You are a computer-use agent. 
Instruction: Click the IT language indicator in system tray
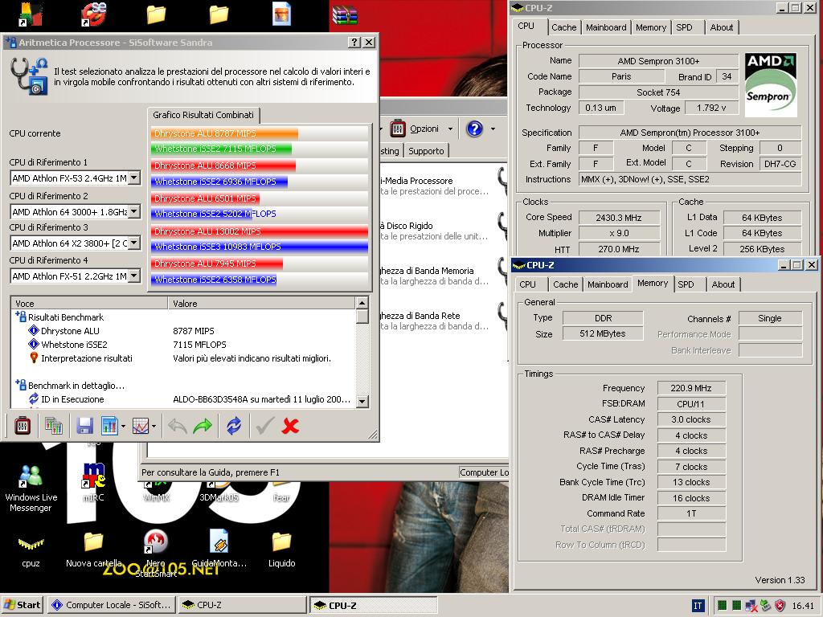click(x=698, y=606)
